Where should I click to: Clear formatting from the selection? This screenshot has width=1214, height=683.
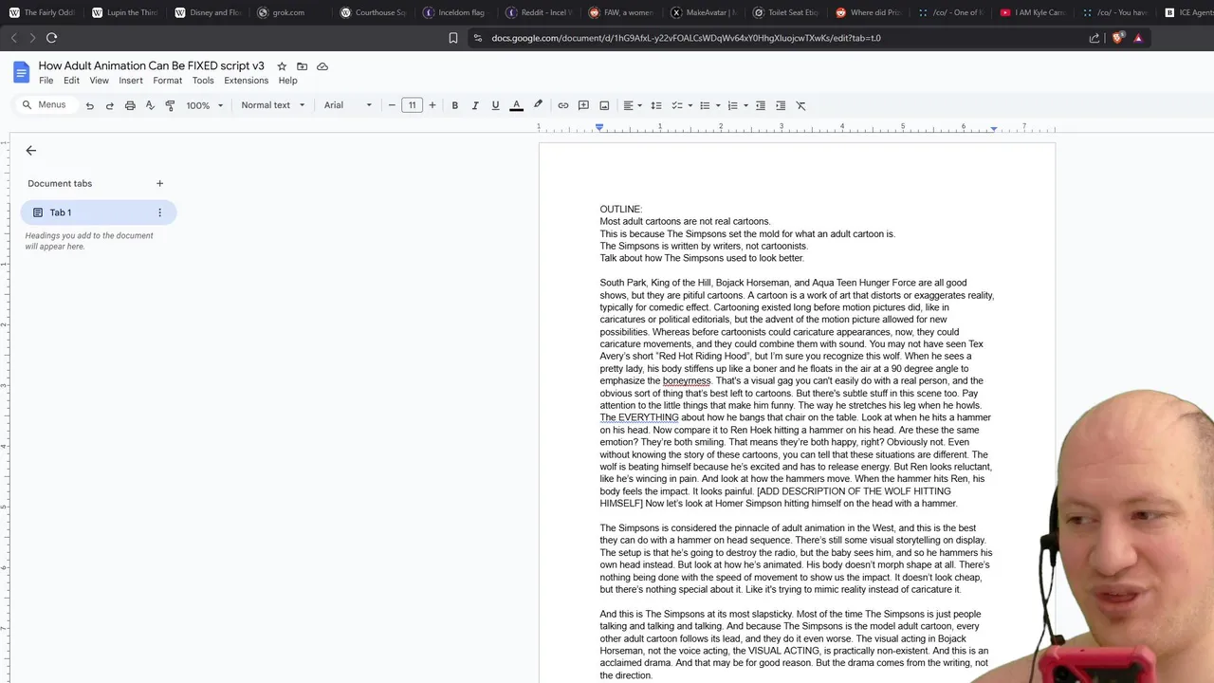tap(800, 105)
